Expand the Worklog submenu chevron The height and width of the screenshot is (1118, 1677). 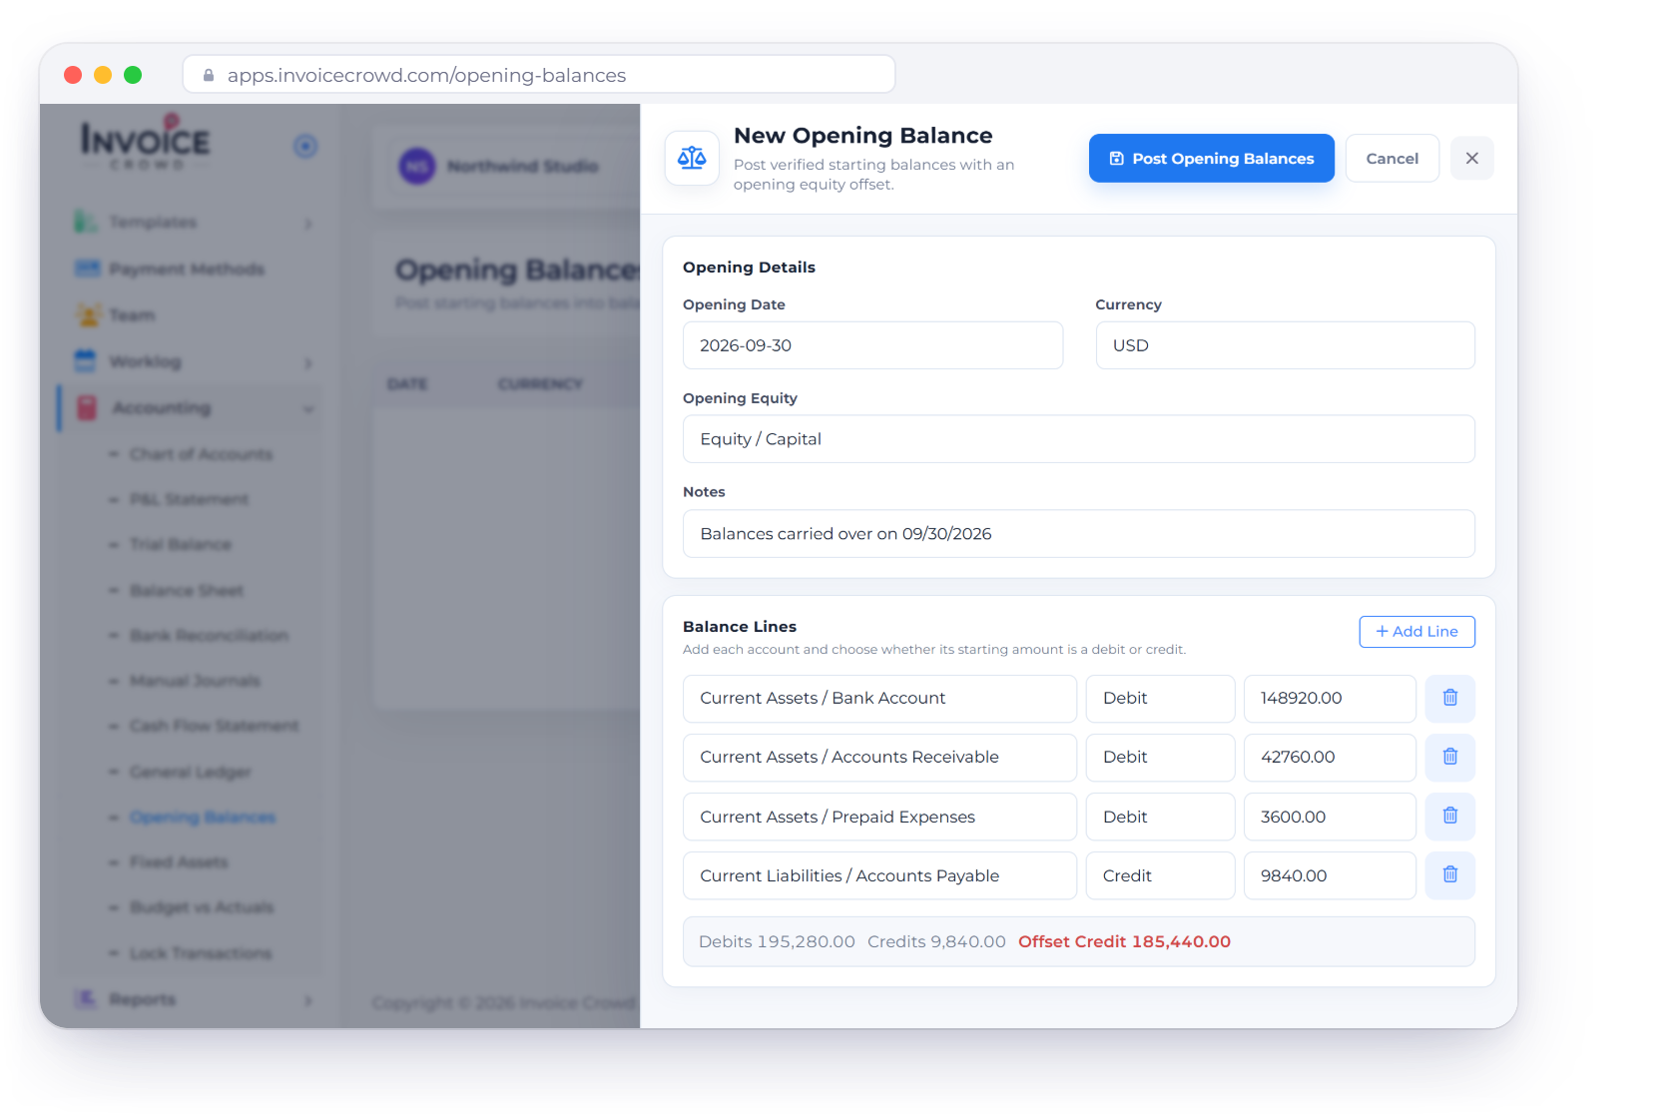pos(308,362)
